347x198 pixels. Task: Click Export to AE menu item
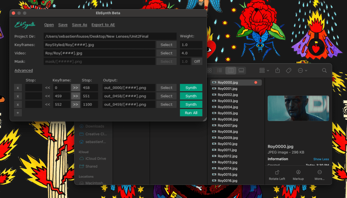pos(103,25)
